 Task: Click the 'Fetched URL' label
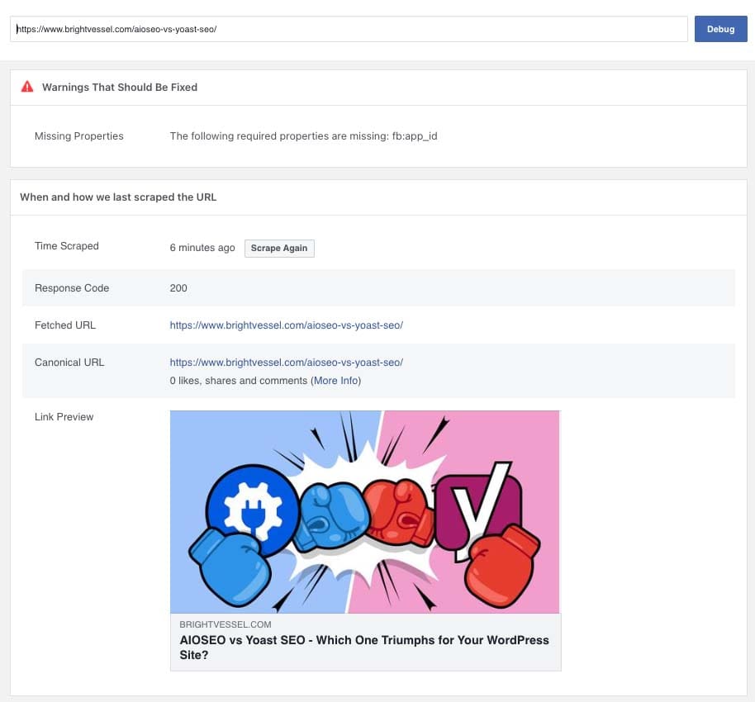point(65,325)
